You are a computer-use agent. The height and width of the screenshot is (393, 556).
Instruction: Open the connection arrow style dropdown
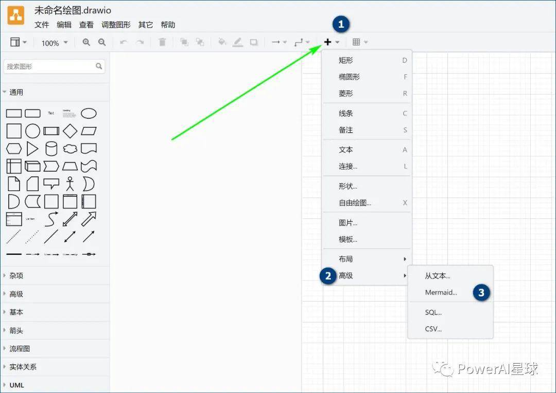[279, 42]
